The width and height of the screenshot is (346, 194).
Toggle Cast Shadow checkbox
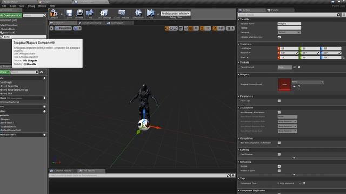pyautogui.click(x=279, y=154)
